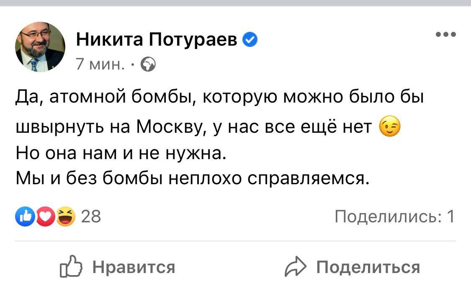
Task: Open the "Поделились: 1" shares list
Action: point(395,217)
